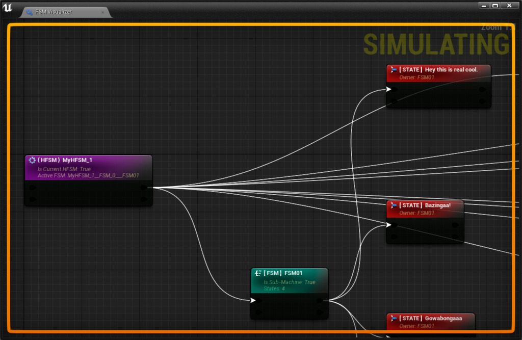
Task: Select the MyHFSM_1 node title
Action: (76, 160)
